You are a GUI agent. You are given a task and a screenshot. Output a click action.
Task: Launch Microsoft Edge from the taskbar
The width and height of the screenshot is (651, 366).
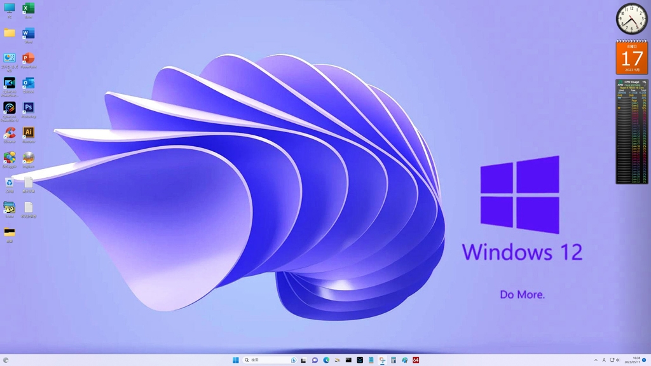[326, 360]
